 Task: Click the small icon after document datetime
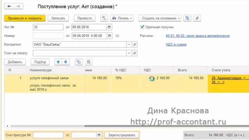click(x=117, y=36)
